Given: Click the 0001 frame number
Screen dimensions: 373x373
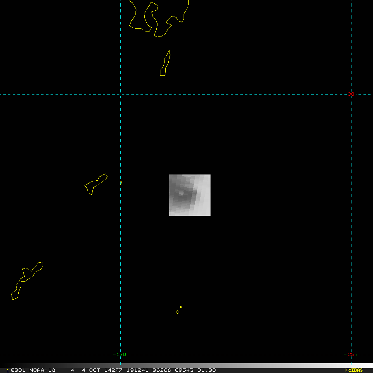Looking at the screenshot, I should (x=18, y=370).
